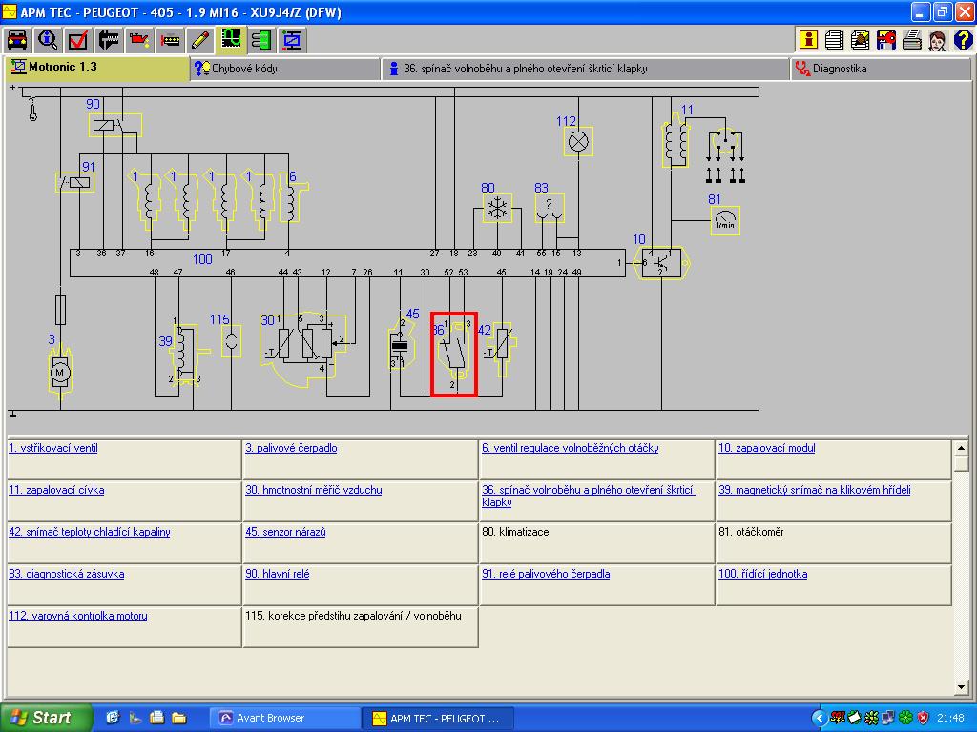This screenshot has width=977, height=732.
Task: Open the green connector plug icon
Action: click(261, 40)
